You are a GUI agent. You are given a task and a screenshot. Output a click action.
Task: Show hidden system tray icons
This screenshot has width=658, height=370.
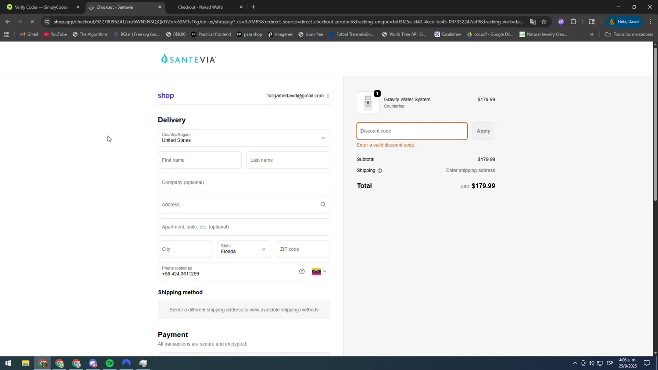[x=575, y=363]
